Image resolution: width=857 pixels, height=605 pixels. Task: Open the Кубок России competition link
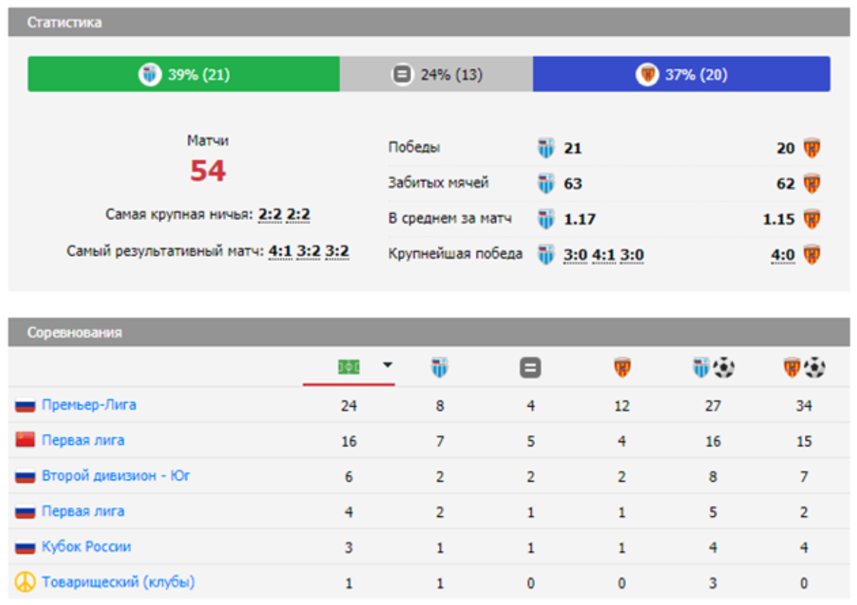[x=86, y=546]
